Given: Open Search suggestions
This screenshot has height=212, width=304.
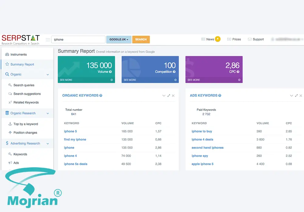Looking at the screenshot, I should pos(27,94).
